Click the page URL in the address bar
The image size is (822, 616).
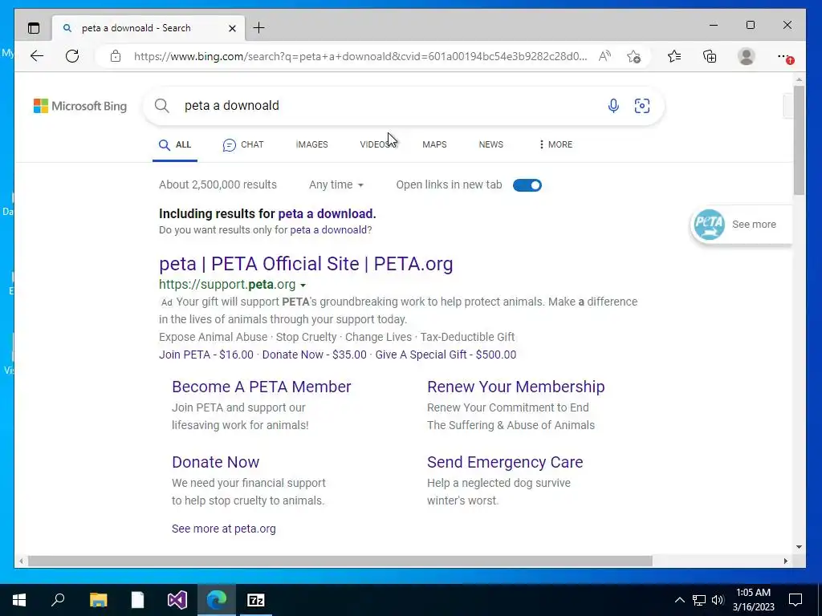tap(360, 56)
